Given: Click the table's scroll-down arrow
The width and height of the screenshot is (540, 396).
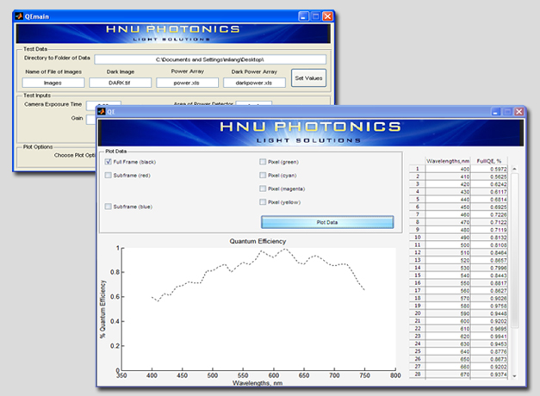Looking at the screenshot, I should pos(514,376).
